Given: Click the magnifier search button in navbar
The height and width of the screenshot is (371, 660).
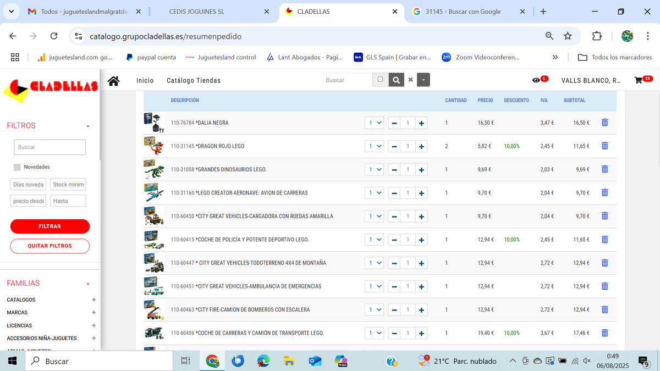Looking at the screenshot, I should [396, 80].
